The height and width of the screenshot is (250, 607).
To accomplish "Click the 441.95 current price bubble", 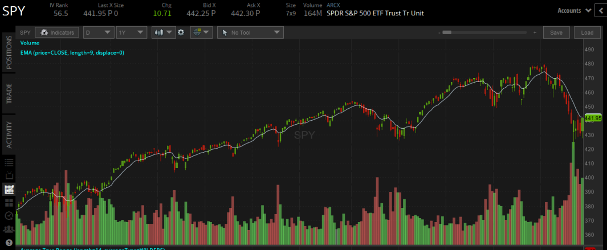I will 593,118.
